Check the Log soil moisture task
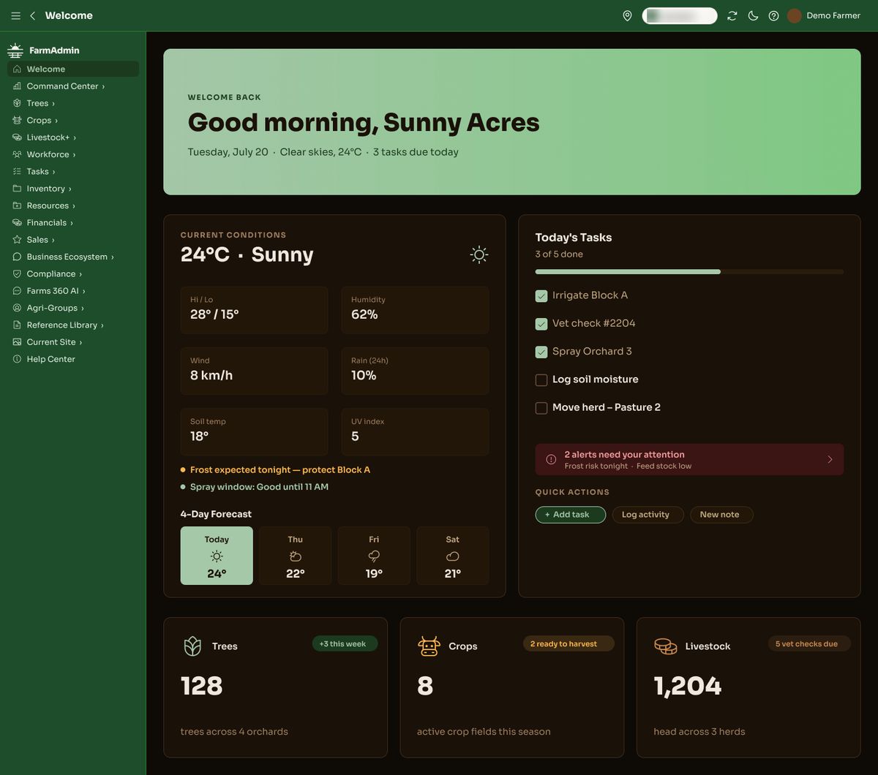This screenshot has width=878, height=775. 541,379
